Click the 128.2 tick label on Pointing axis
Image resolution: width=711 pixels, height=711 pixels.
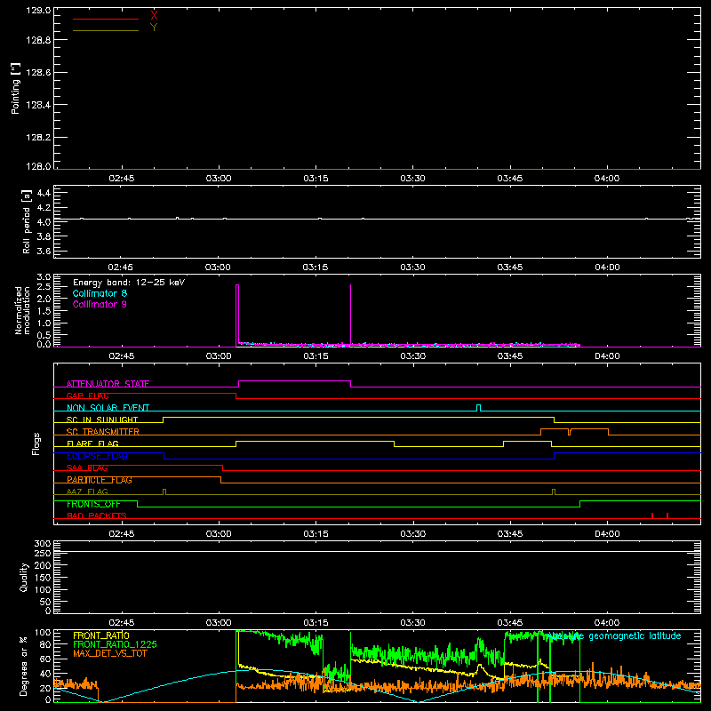(x=38, y=138)
